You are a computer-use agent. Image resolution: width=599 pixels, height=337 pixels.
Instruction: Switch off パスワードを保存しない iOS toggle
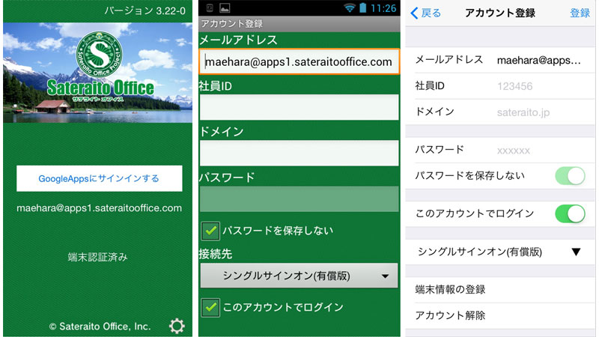tap(570, 176)
